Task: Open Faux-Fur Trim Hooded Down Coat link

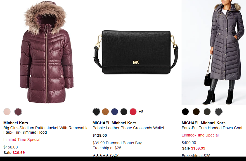Action: 212,128
